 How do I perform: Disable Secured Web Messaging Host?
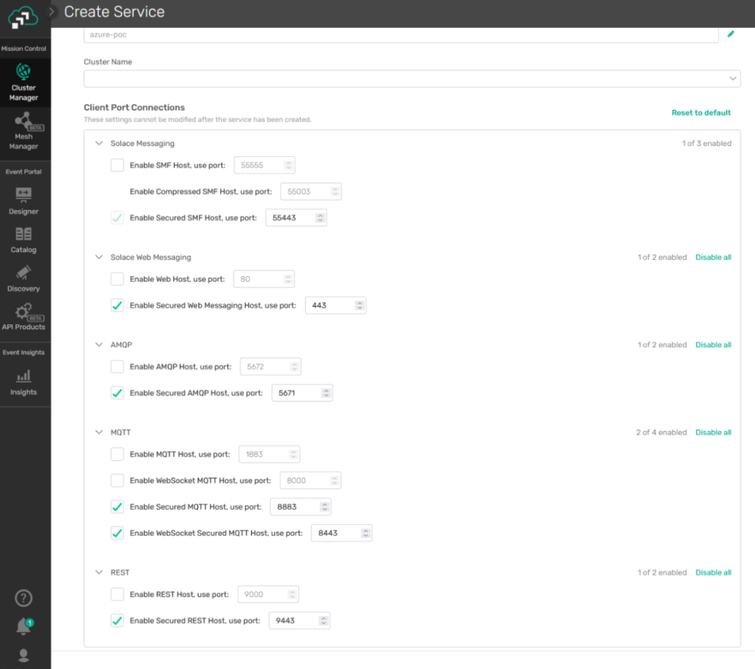point(117,305)
